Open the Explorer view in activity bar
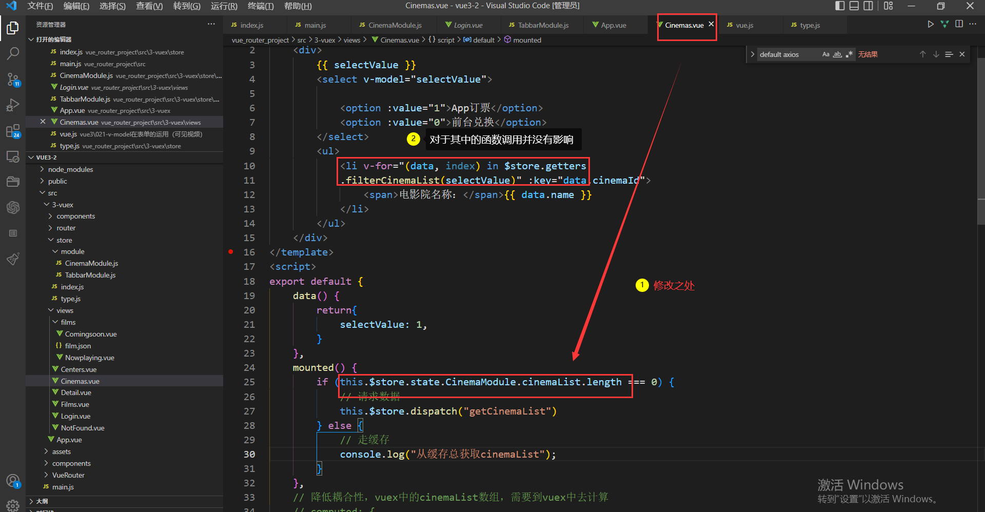This screenshot has width=985, height=512. (x=13, y=28)
